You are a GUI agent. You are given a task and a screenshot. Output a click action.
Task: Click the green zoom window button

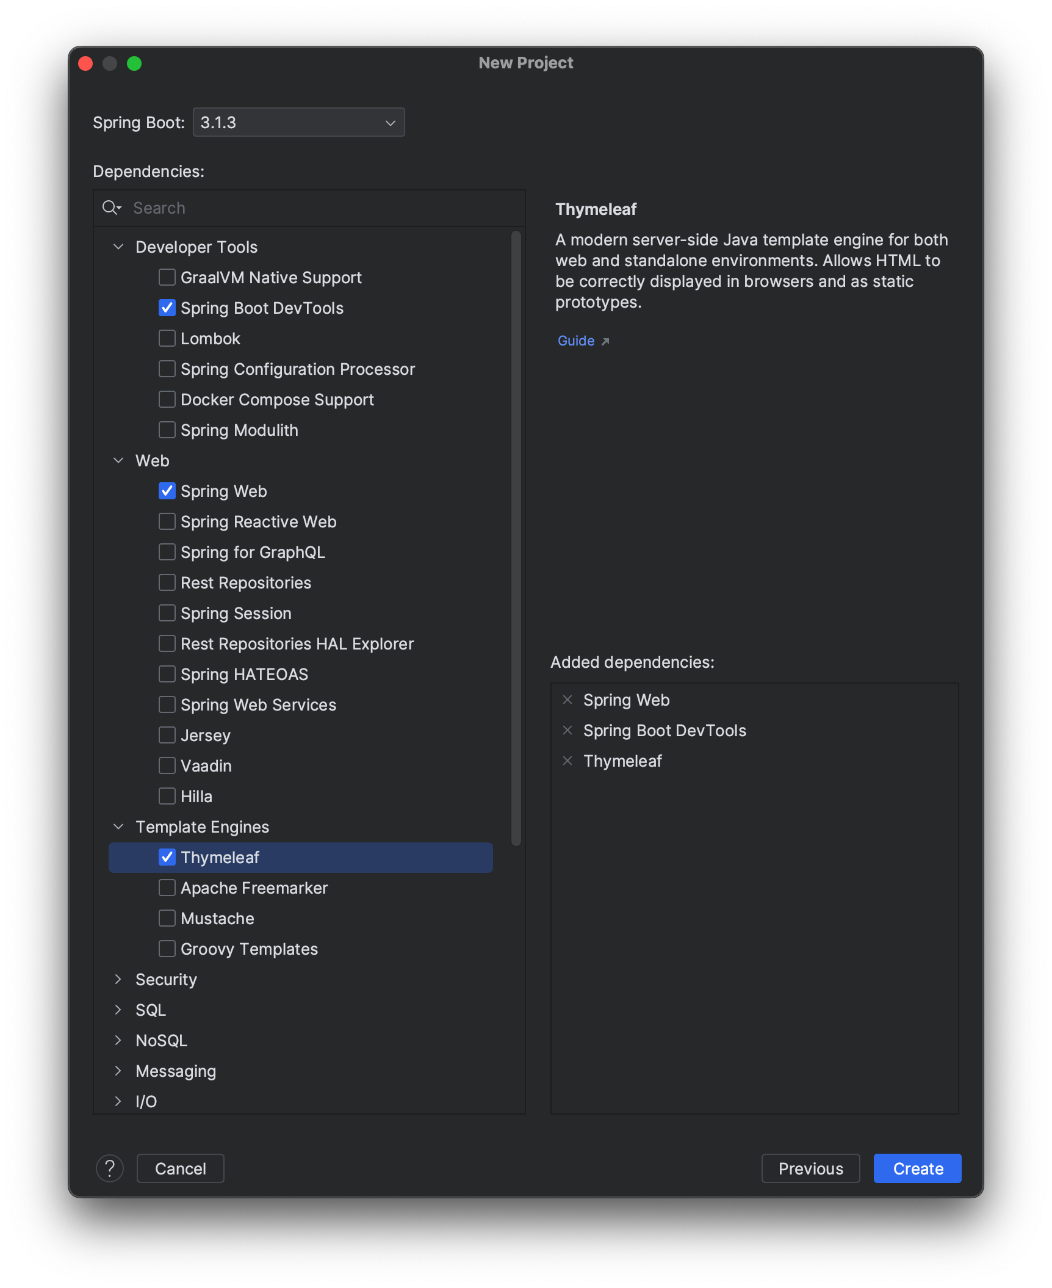click(x=134, y=63)
